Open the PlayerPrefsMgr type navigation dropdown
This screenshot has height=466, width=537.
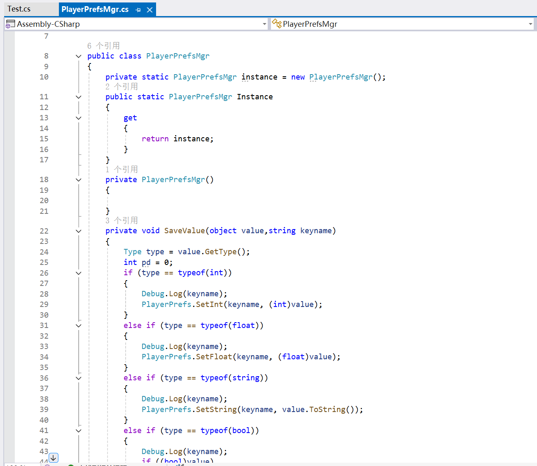[530, 24]
